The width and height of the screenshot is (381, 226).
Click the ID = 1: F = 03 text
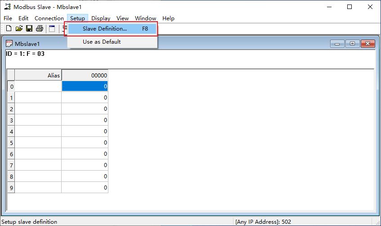25,54
